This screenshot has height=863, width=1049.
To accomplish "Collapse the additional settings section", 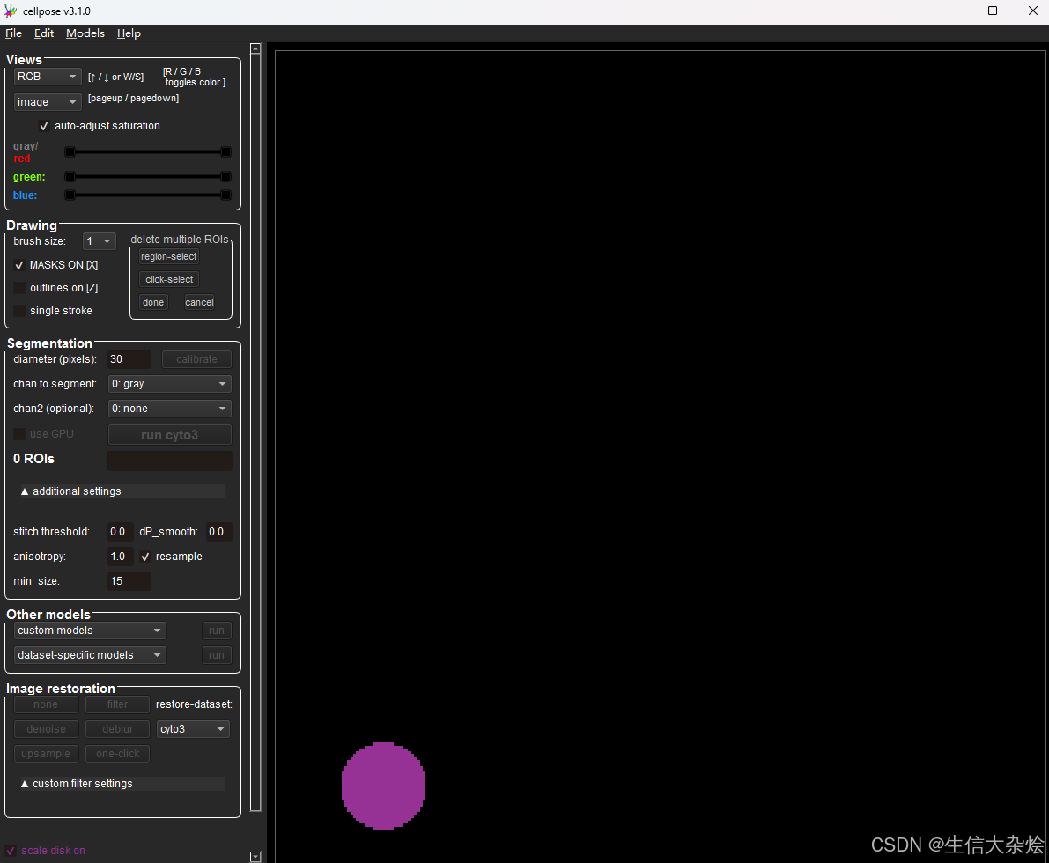I will (x=122, y=491).
